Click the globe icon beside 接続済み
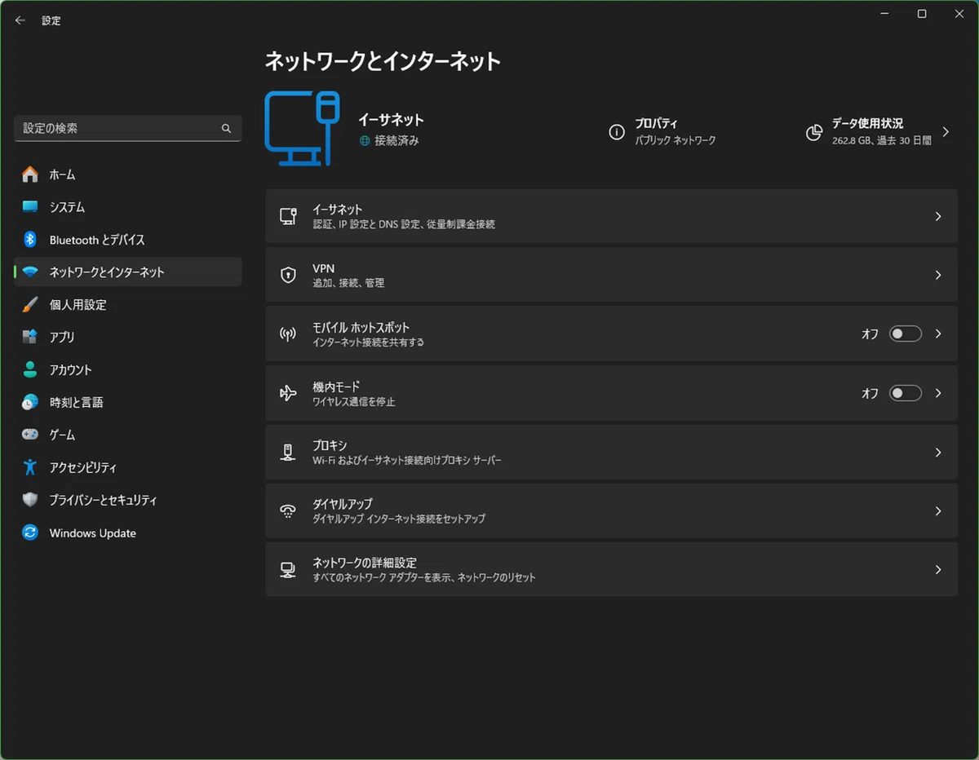This screenshot has height=760, width=979. point(365,141)
